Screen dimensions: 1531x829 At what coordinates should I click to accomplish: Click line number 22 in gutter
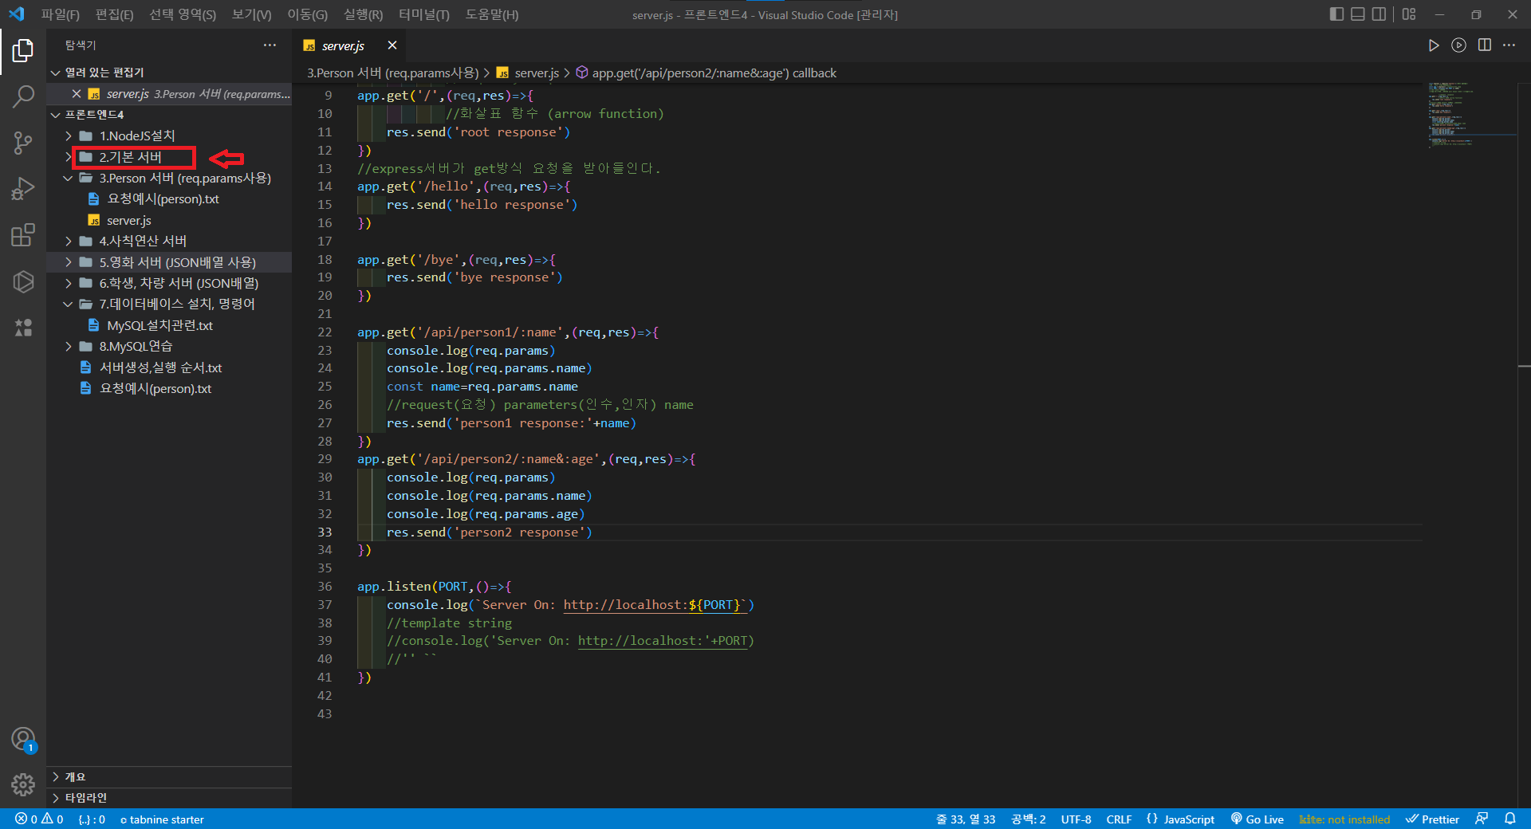(325, 332)
